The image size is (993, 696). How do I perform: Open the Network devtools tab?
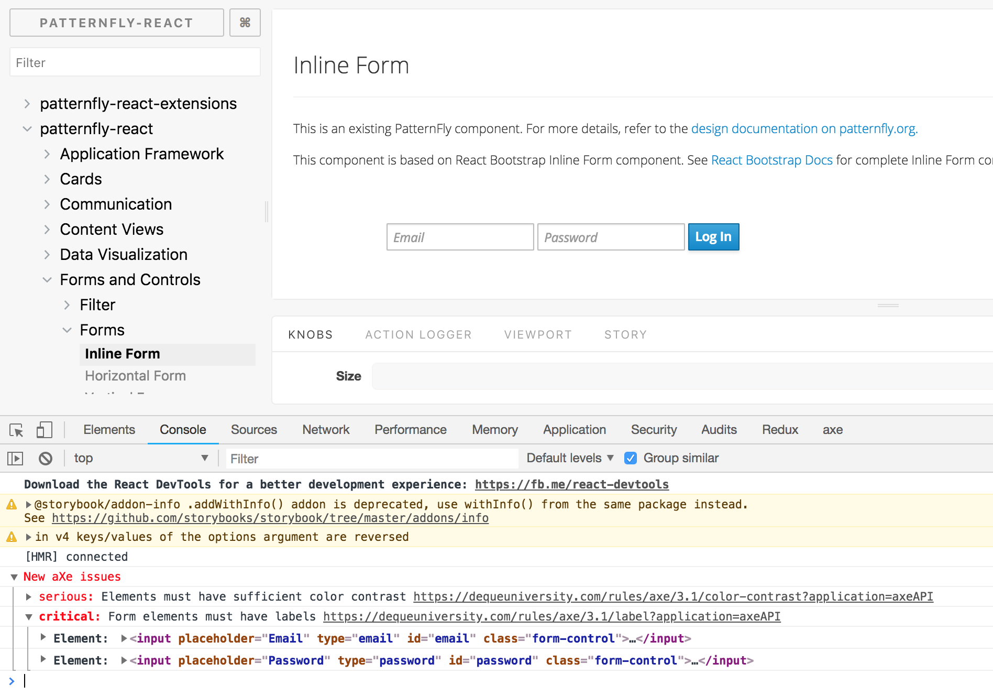(326, 430)
